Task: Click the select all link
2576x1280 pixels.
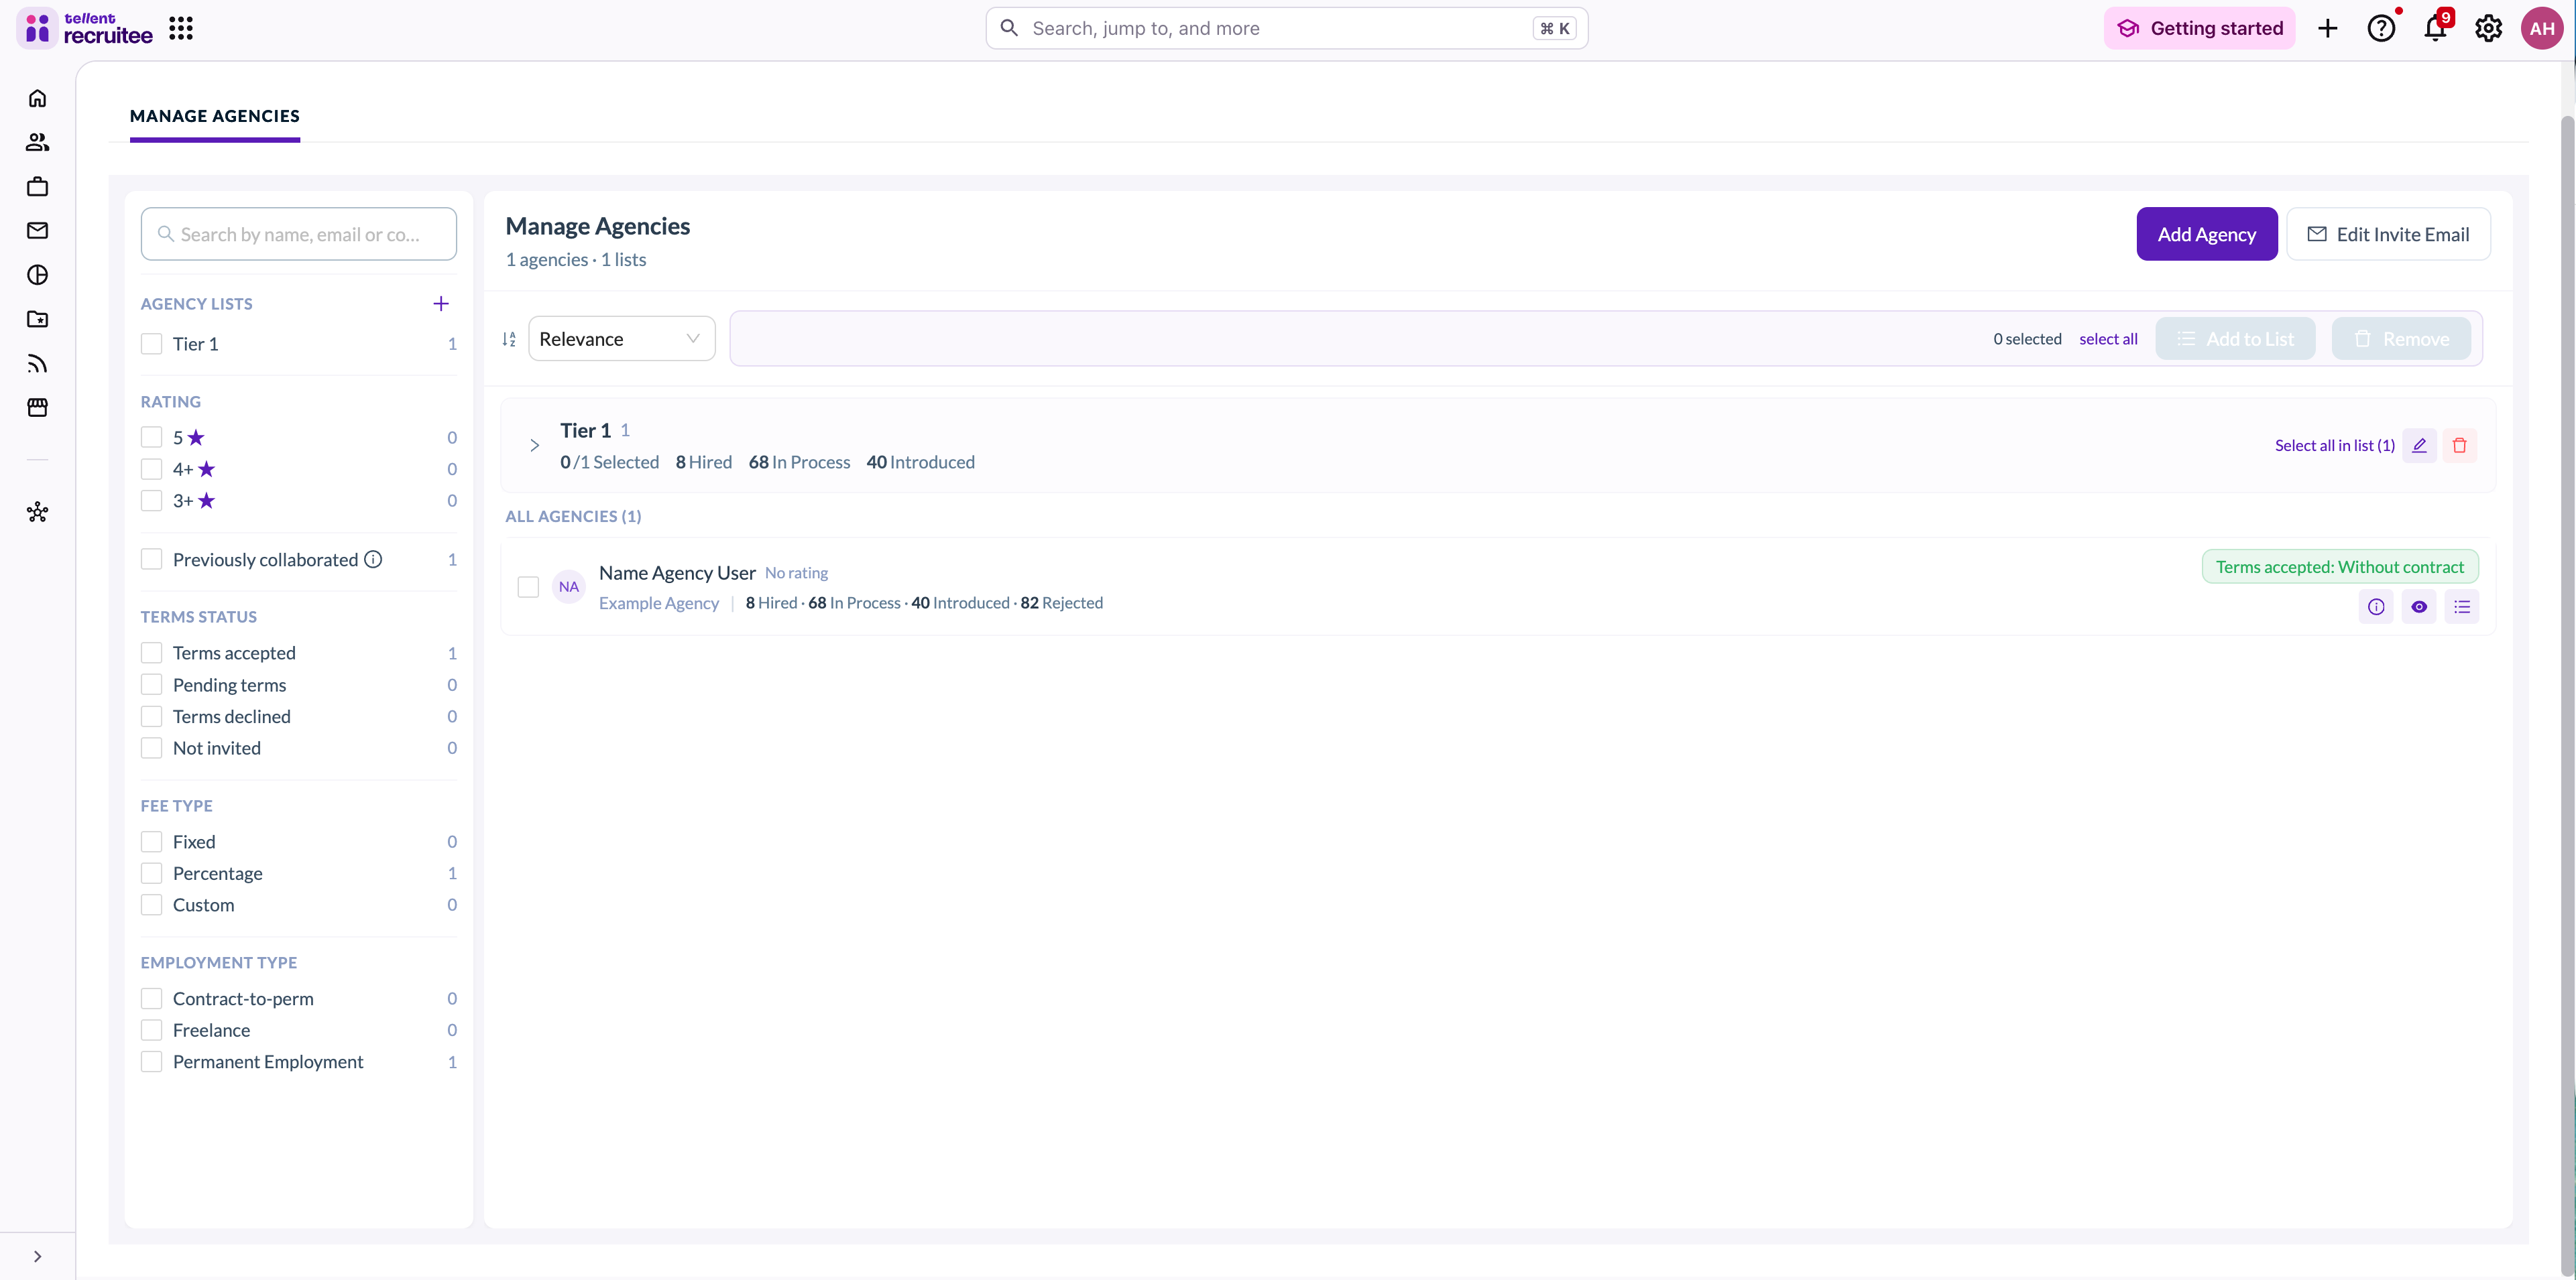Action: pyautogui.click(x=2108, y=338)
